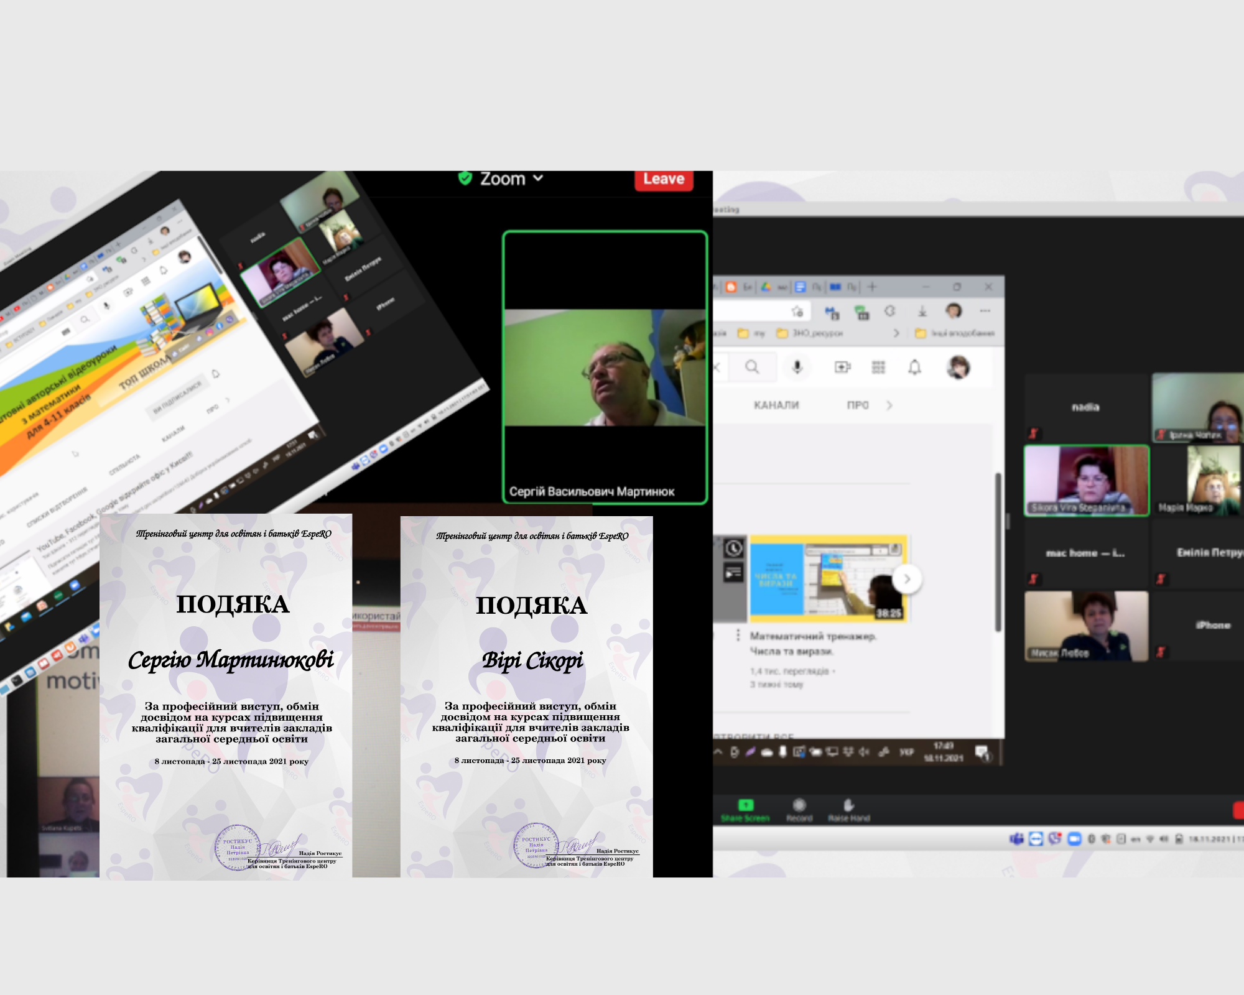Open Microsoft Teams from the menu bar
This screenshot has height=995, width=1244.
pos(1017,839)
